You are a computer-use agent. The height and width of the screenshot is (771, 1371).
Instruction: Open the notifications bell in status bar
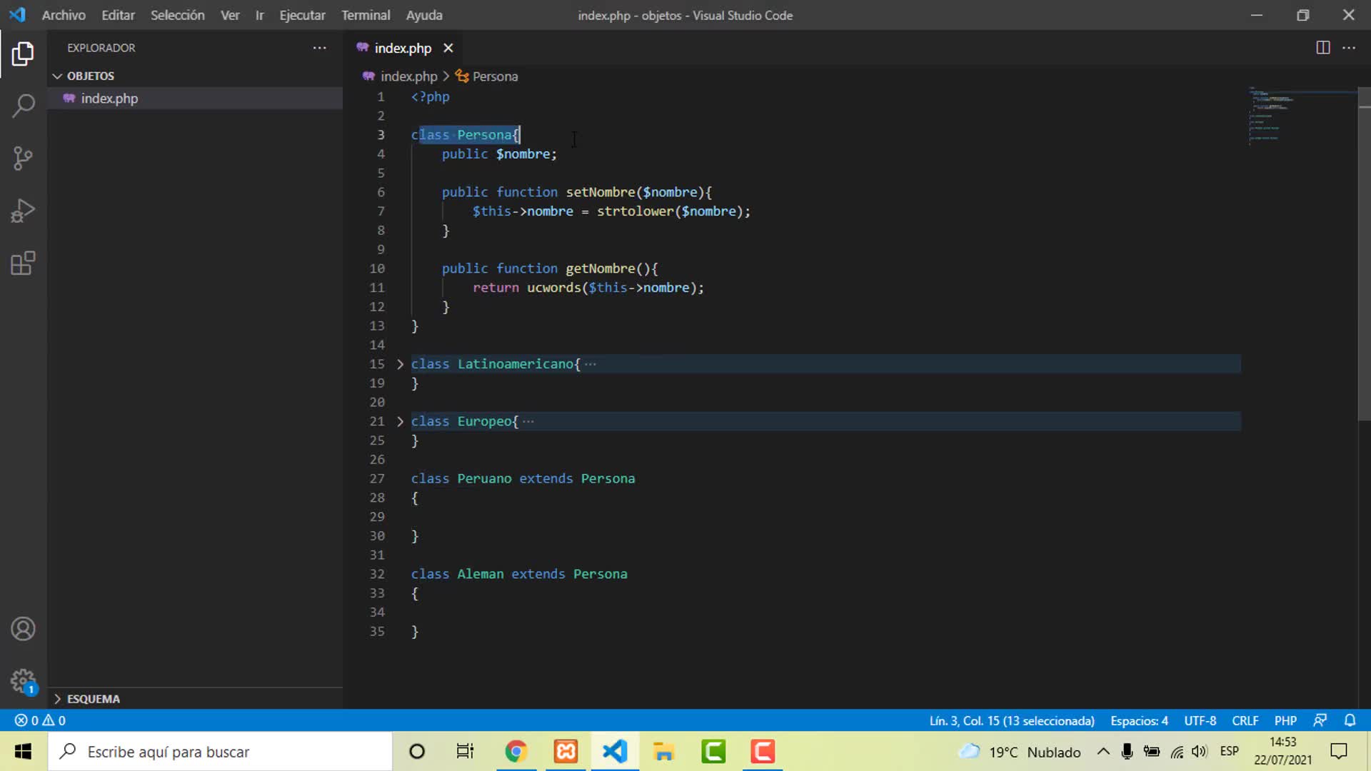[1350, 720]
